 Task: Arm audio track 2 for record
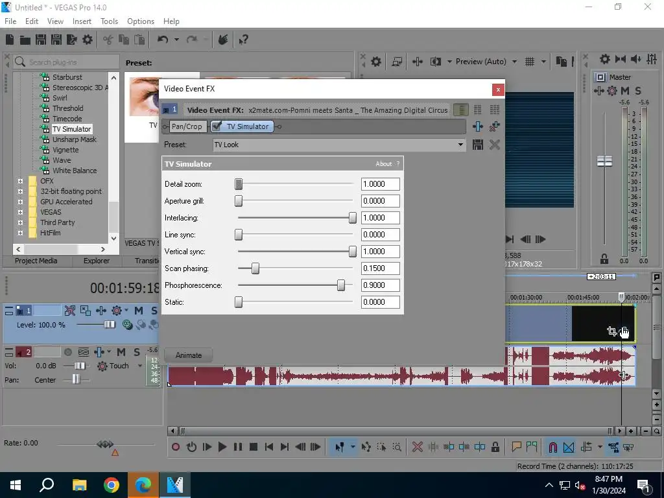click(67, 352)
